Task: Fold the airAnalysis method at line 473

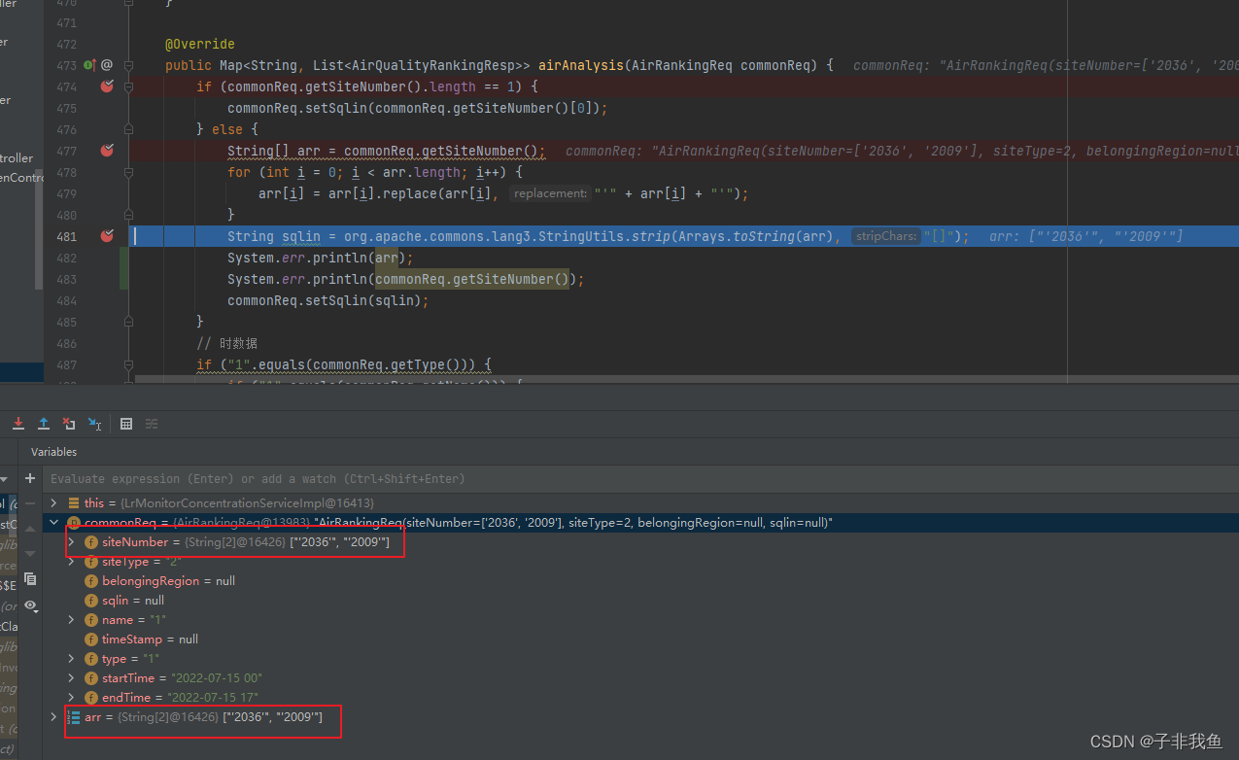Action: click(128, 65)
